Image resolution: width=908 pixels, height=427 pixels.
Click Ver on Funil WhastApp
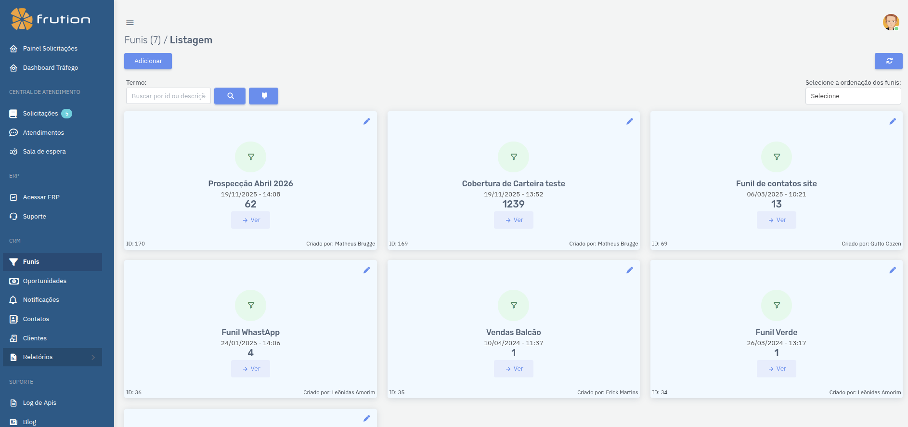251,369
